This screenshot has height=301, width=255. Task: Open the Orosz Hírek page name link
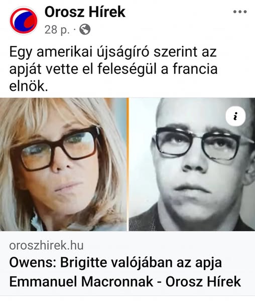(x=85, y=12)
